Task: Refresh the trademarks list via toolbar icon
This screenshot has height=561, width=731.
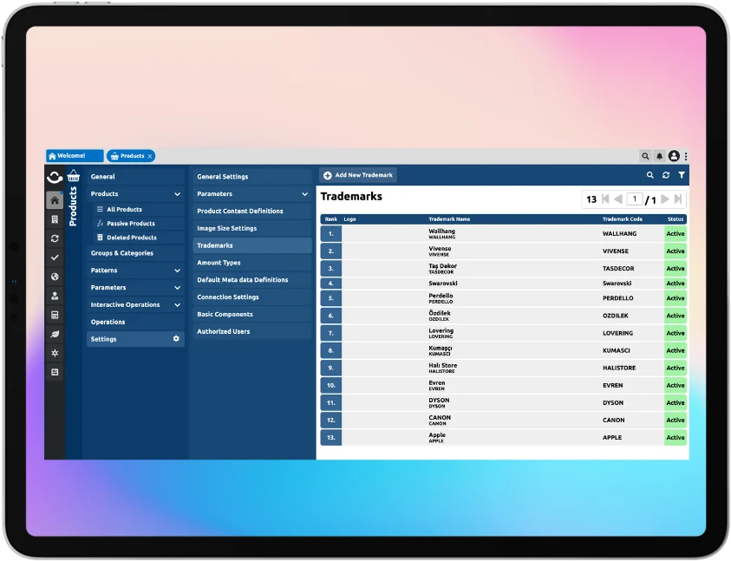Action: (666, 175)
